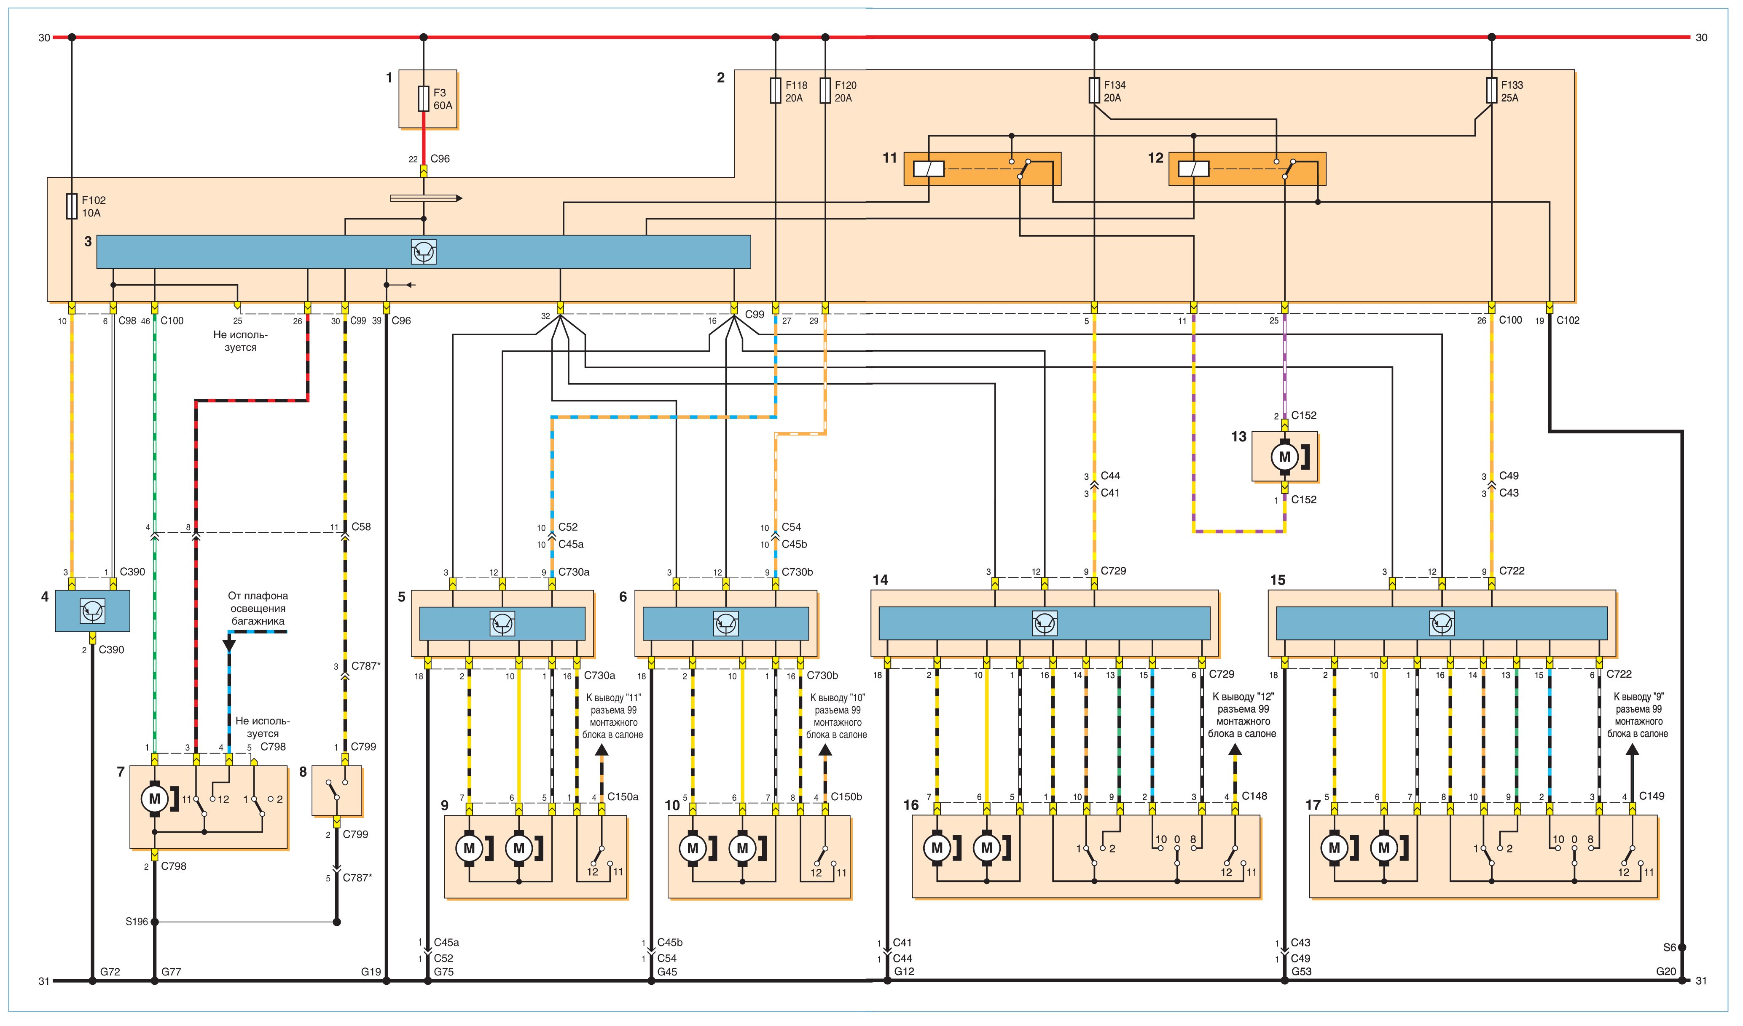The width and height of the screenshot is (1743, 1026).
Task: Click the C152 connector label above motor 13
Action: [x=1304, y=416]
